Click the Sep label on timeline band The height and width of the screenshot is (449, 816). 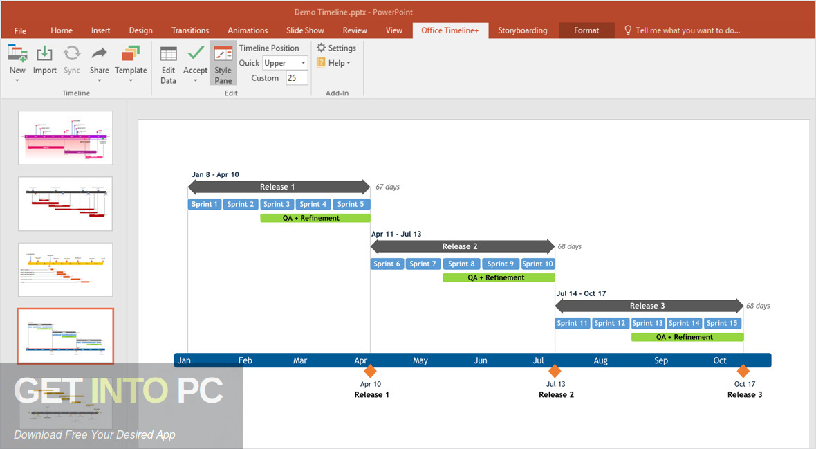tap(661, 360)
